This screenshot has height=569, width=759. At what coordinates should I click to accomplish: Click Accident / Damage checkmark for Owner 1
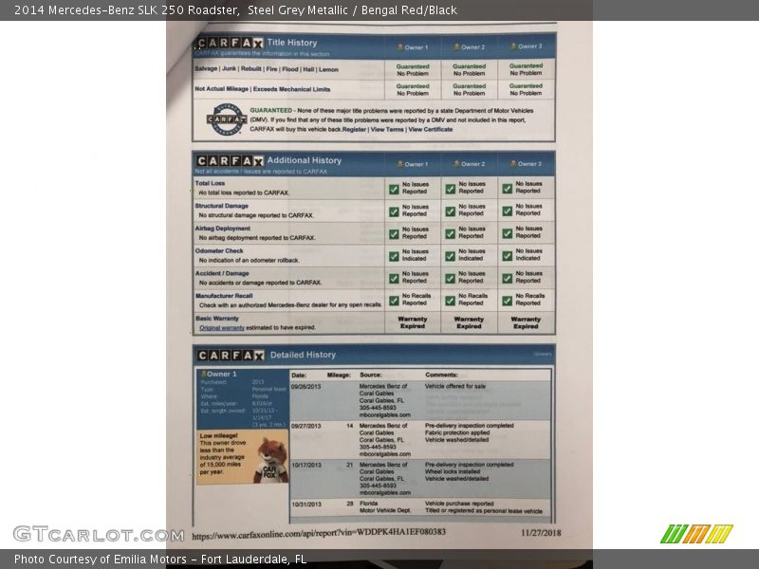tap(394, 279)
